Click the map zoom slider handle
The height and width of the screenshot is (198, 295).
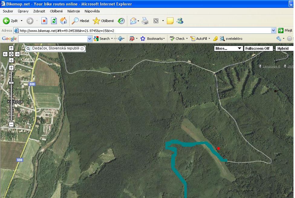point(11,83)
